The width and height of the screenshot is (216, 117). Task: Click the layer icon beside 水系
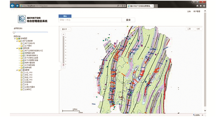click(x=21, y=85)
